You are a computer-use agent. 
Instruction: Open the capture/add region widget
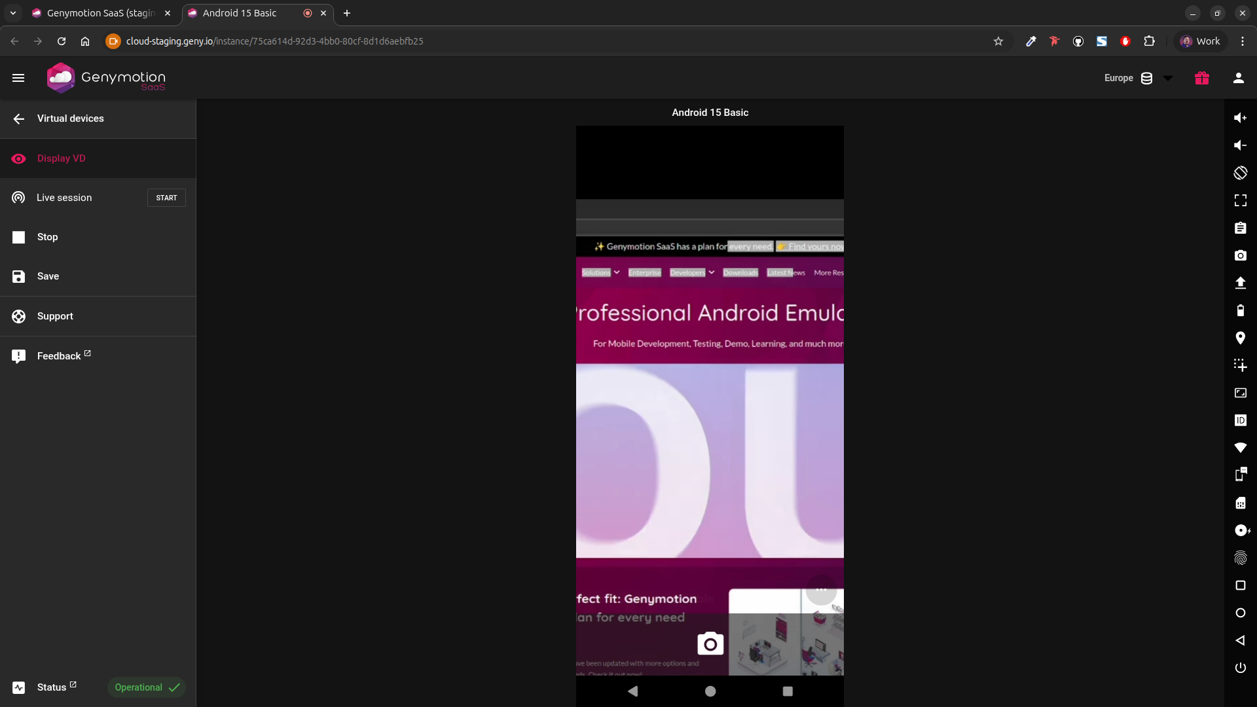[1240, 365]
